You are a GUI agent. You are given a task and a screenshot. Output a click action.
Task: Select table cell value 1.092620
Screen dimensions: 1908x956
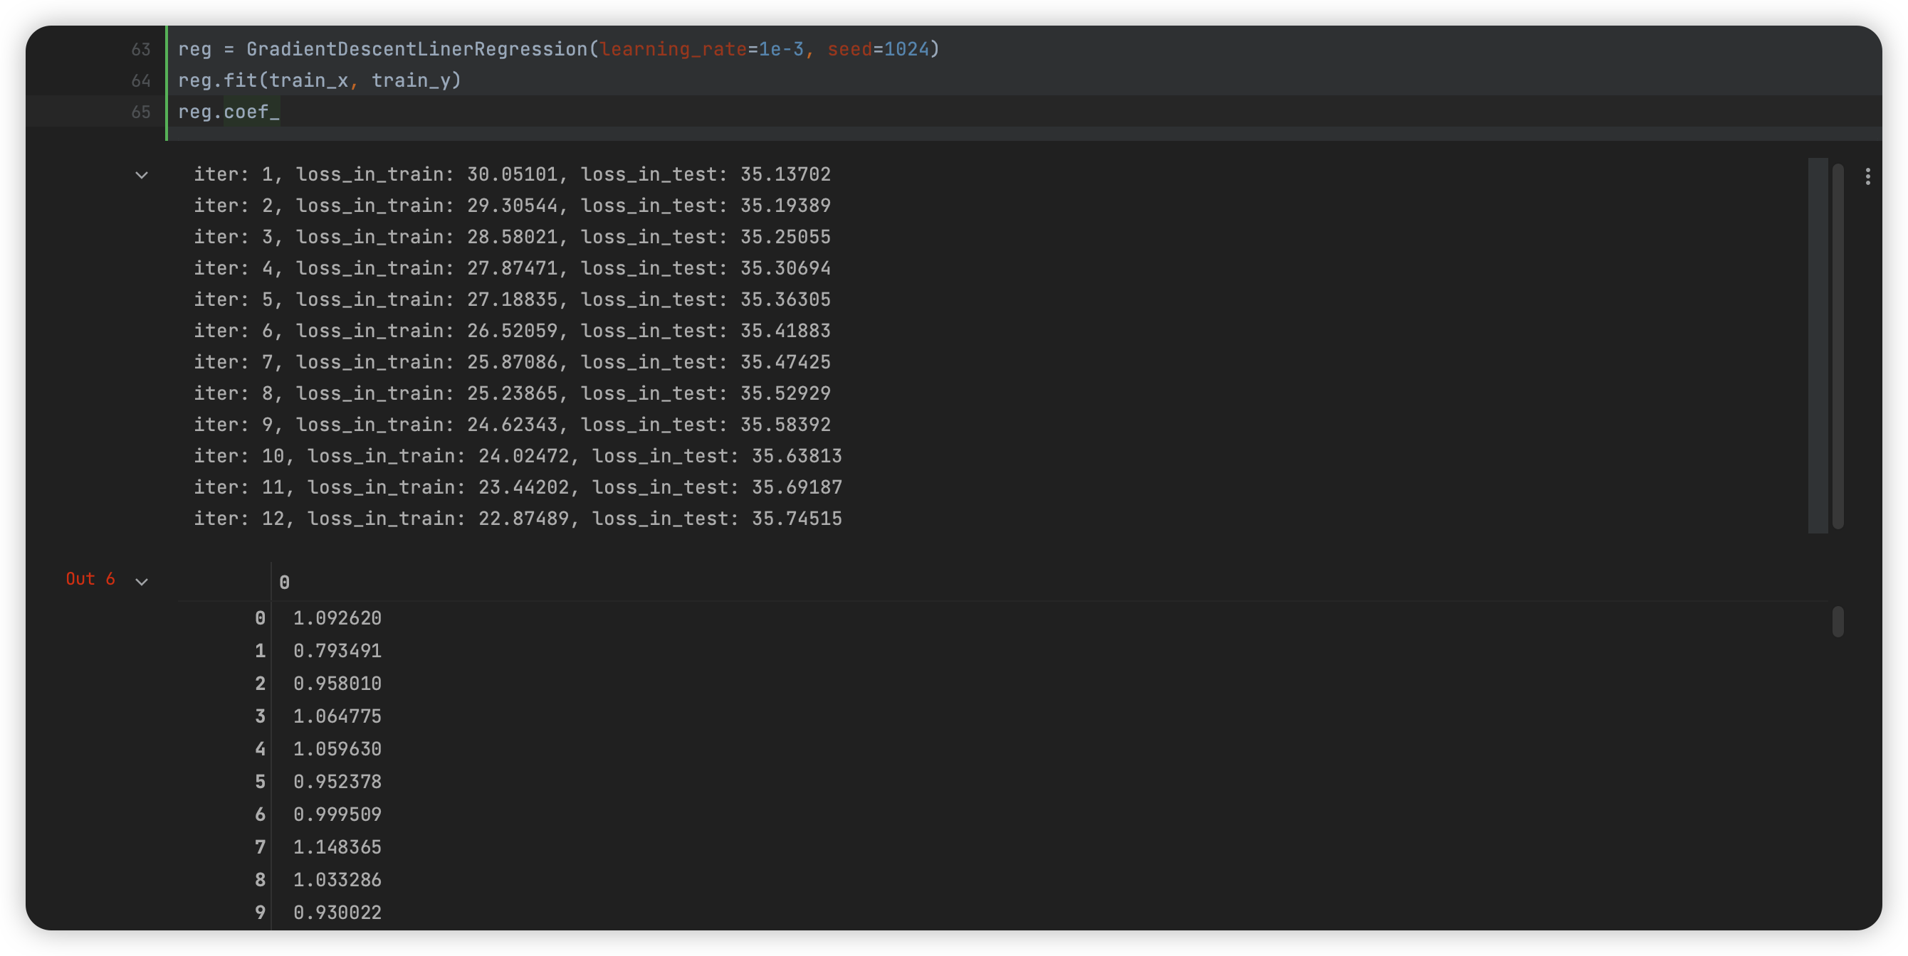(x=337, y=618)
